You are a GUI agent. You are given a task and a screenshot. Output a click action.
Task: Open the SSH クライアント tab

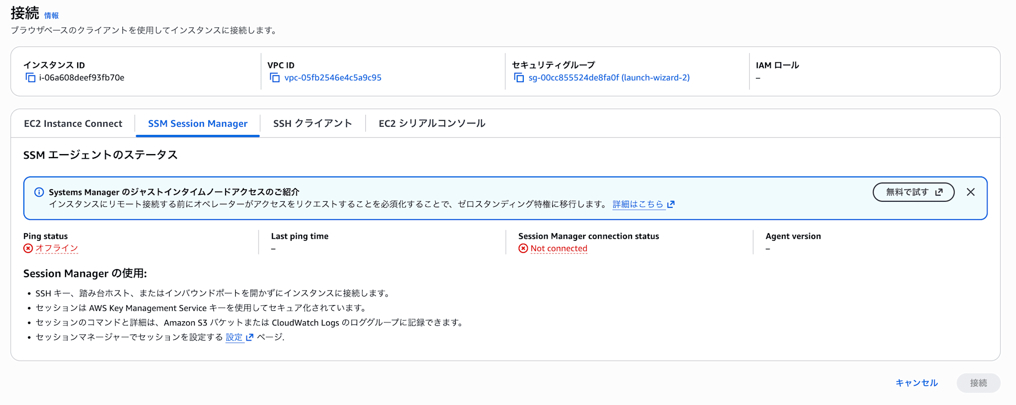pyautogui.click(x=312, y=124)
